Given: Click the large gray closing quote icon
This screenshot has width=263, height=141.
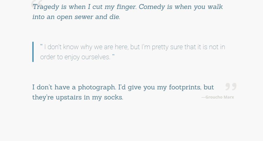Looking at the screenshot, I should pos(231,87).
